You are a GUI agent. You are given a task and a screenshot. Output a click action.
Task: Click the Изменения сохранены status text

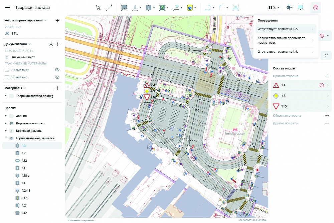(x=81, y=220)
